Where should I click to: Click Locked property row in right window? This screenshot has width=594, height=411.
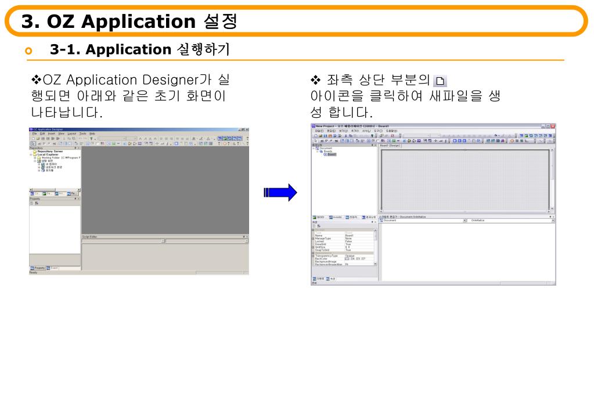point(344,241)
